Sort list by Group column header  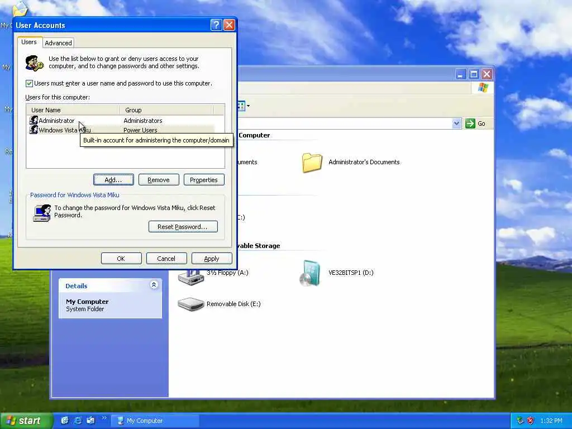click(x=166, y=110)
